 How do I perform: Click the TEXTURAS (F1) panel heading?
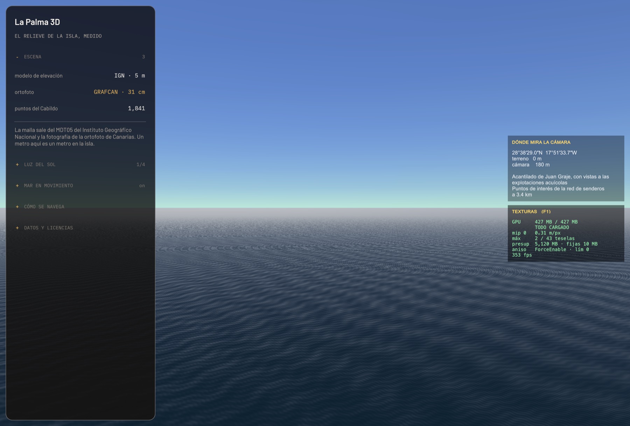pos(531,211)
